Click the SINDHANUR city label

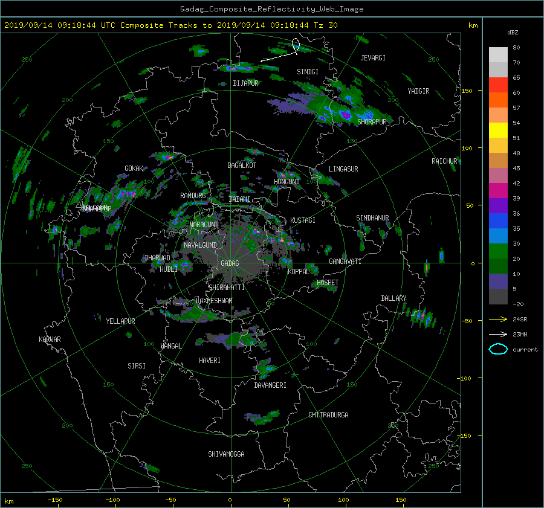coord(372,218)
